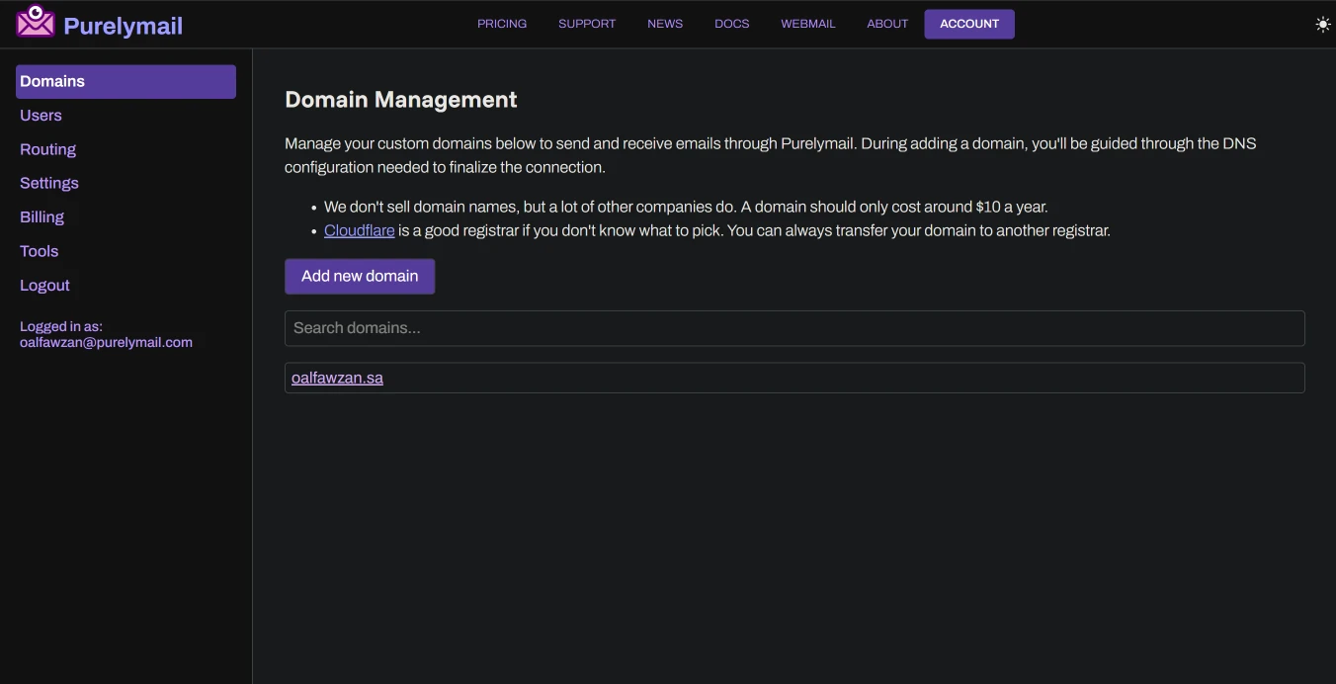Open the News section

click(x=665, y=24)
